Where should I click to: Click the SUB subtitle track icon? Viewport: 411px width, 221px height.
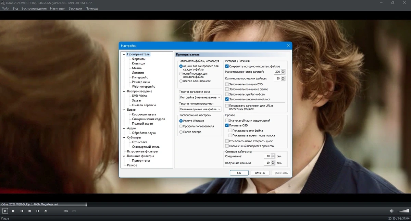(74, 211)
